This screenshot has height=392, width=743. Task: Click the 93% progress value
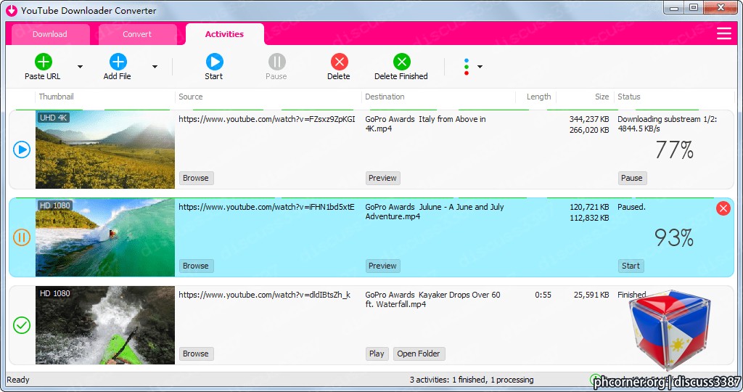point(674,238)
